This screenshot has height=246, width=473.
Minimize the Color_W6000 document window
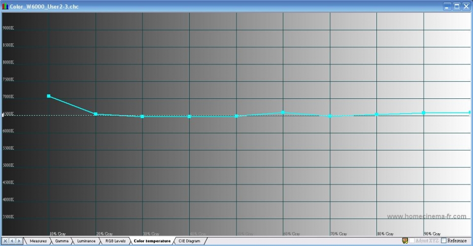pyautogui.click(x=447, y=6)
